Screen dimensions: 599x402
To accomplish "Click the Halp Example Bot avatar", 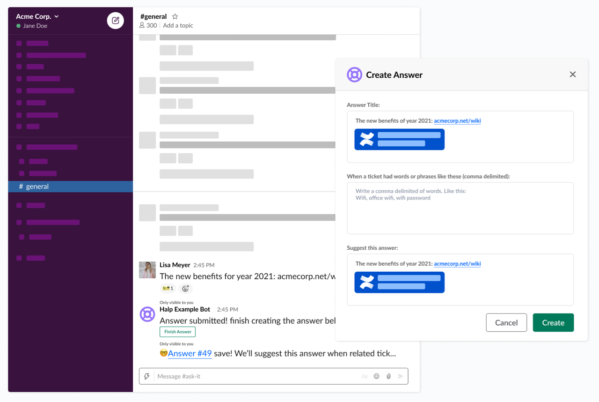I will 147,314.
